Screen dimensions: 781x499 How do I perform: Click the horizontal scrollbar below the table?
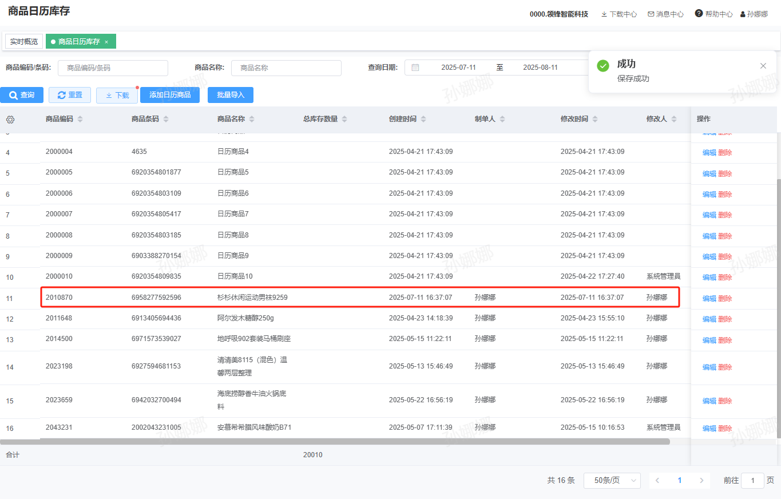pos(335,442)
